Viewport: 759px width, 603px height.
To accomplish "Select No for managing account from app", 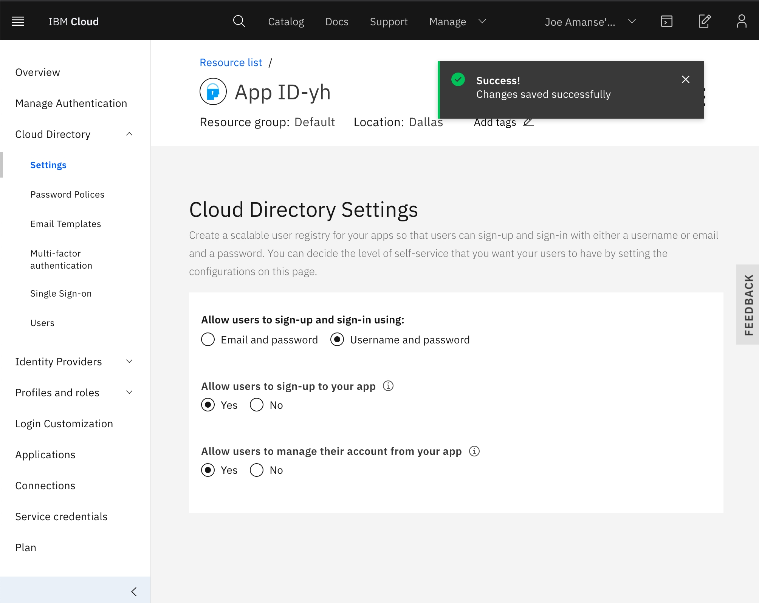I will 257,470.
